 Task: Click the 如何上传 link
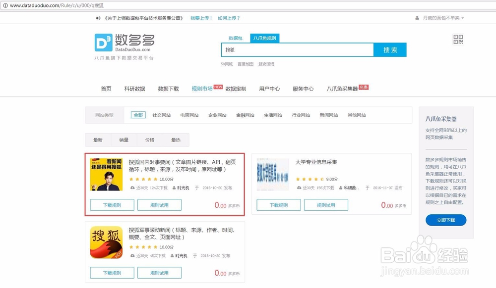(229, 18)
